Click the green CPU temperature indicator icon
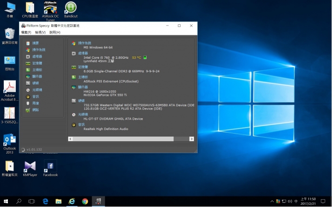The image size is (335, 209). click(145, 57)
